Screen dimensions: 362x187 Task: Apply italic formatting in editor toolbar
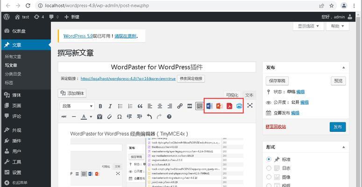pyautogui.click(x=110, y=106)
